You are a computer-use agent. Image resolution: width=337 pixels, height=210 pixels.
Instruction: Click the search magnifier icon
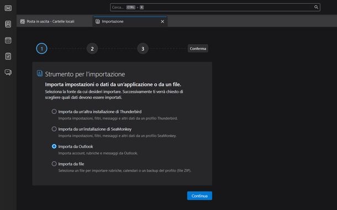click(316, 7)
